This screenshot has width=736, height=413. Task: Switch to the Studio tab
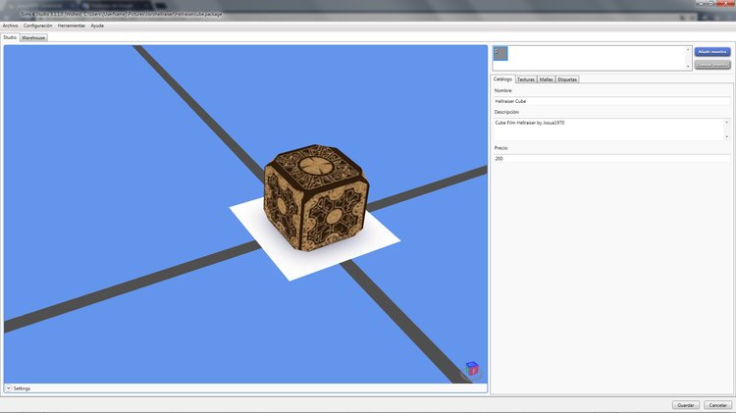(x=10, y=37)
